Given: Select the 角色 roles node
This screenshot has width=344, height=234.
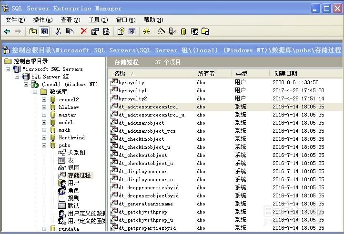Looking at the screenshot, I should pyautogui.click(x=73, y=191).
